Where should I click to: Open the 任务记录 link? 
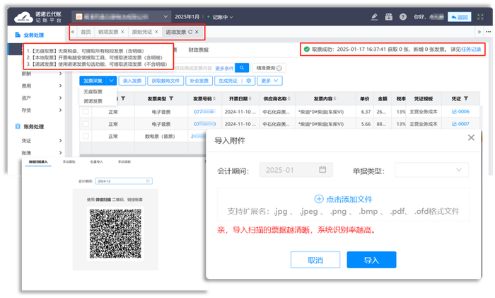coord(472,50)
